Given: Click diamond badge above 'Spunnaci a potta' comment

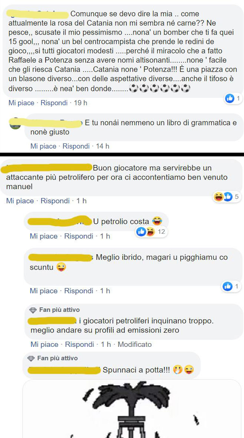Looking at the screenshot, I should (31, 358).
